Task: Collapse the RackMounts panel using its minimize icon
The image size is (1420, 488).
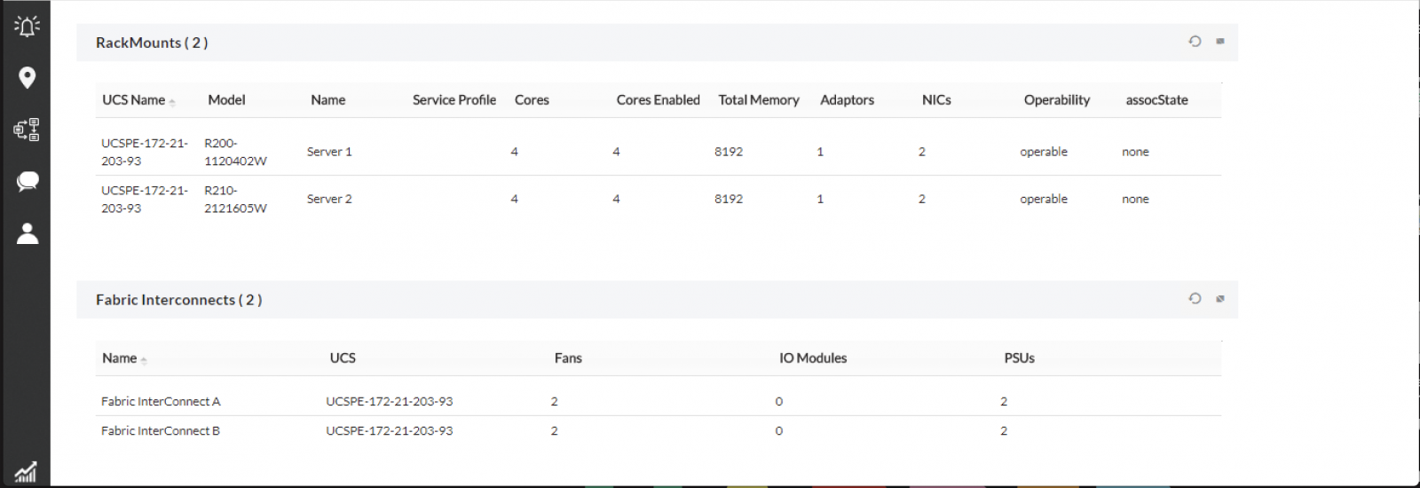Action: point(1220,42)
